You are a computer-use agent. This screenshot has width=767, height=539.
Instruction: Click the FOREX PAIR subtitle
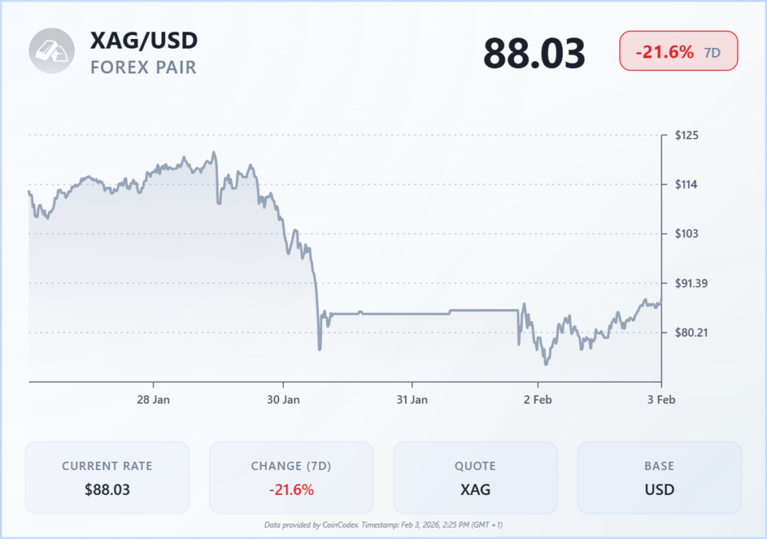pyautogui.click(x=143, y=67)
